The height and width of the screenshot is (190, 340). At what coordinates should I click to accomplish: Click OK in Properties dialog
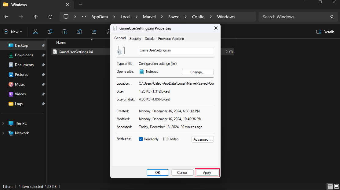click(158, 172)
